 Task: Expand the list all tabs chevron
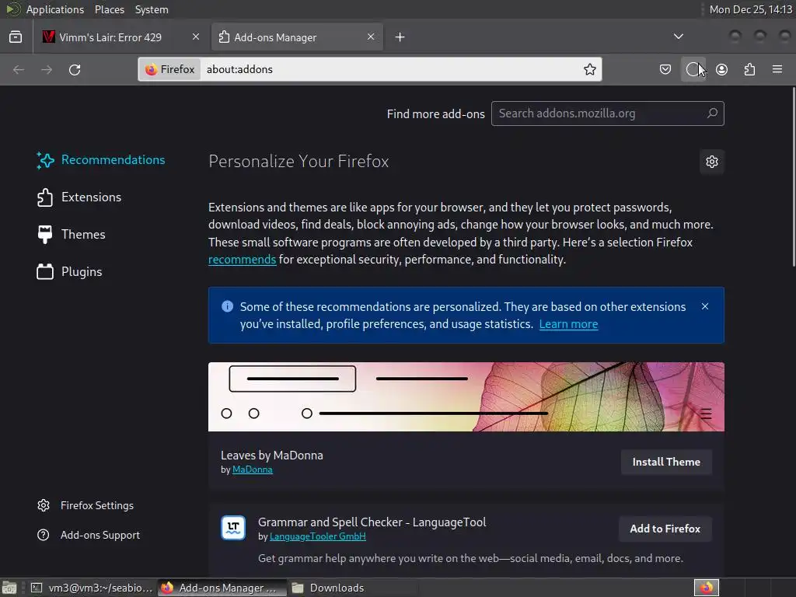[x=678, y=37]
